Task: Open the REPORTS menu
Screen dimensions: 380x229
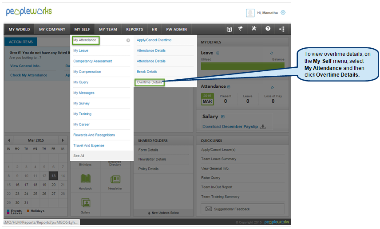Action: [x=135, y=29]
